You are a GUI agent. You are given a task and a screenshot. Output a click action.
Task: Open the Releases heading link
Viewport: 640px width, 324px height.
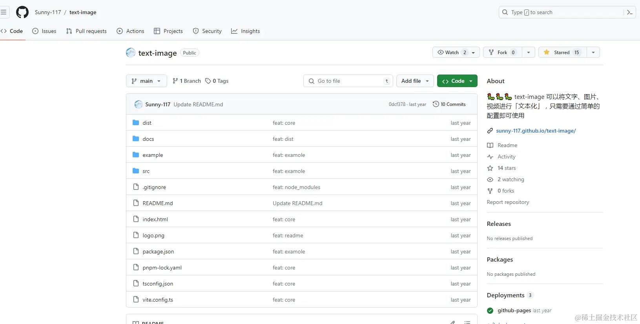[x=499, y=224]
